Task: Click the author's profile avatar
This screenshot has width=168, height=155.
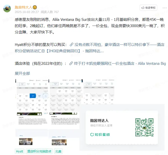Action: [7, 8]
